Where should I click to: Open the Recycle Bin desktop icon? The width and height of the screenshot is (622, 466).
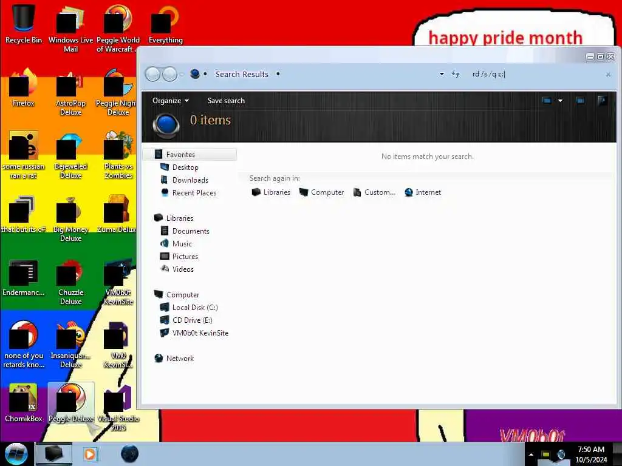(x=24, y=23)
